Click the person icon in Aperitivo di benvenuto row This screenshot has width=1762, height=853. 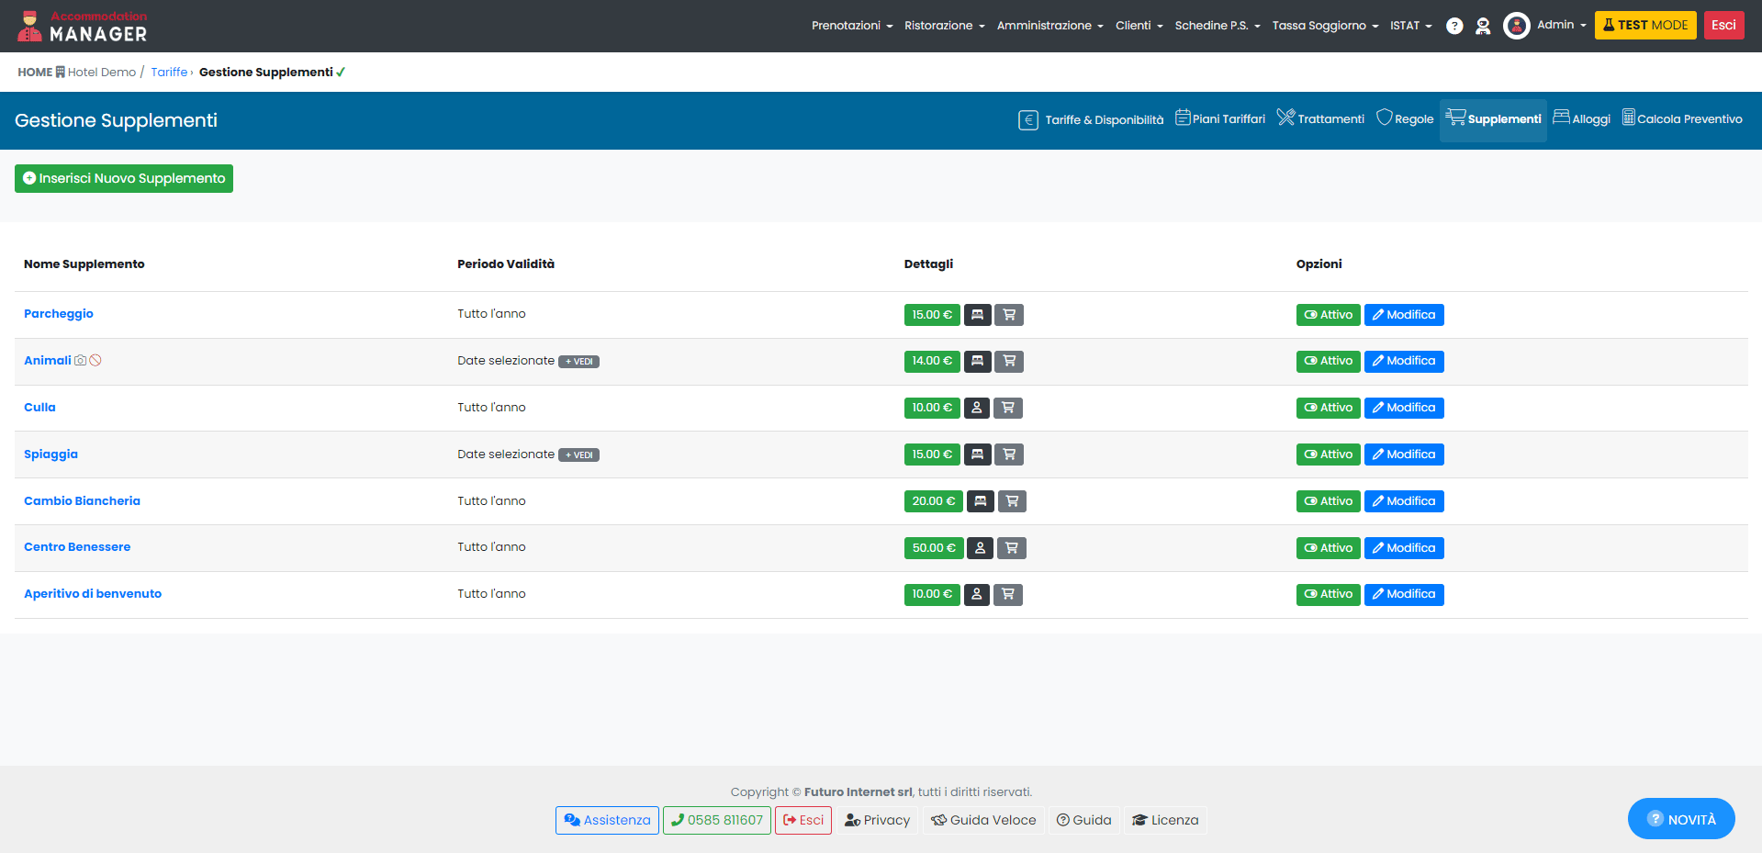976,595
